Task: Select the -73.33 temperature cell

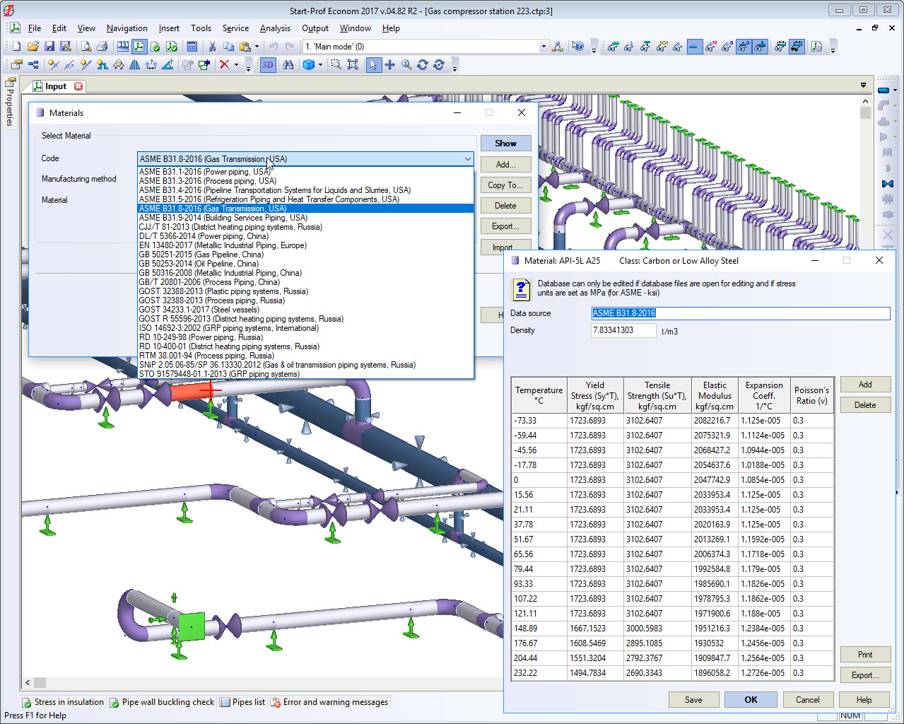Action: pyautogui.click(x=539, y=421)
